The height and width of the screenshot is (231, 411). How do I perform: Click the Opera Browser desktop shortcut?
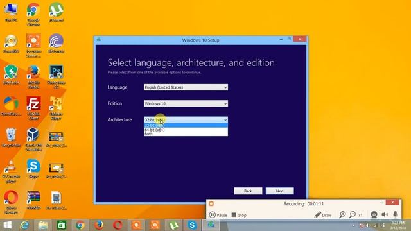point(11,202)
